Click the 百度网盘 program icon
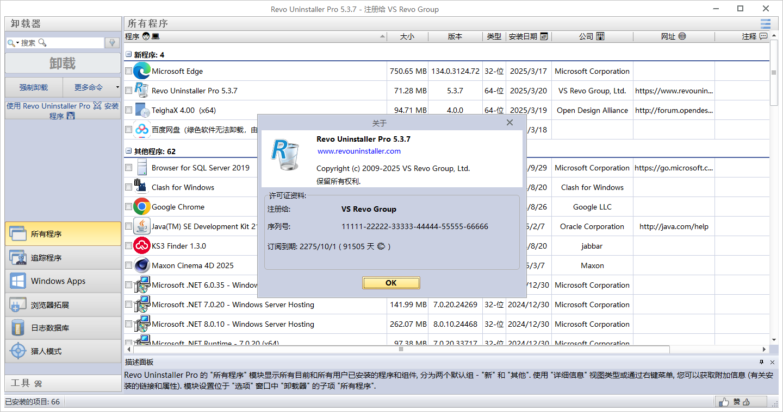 pos(142,130)
